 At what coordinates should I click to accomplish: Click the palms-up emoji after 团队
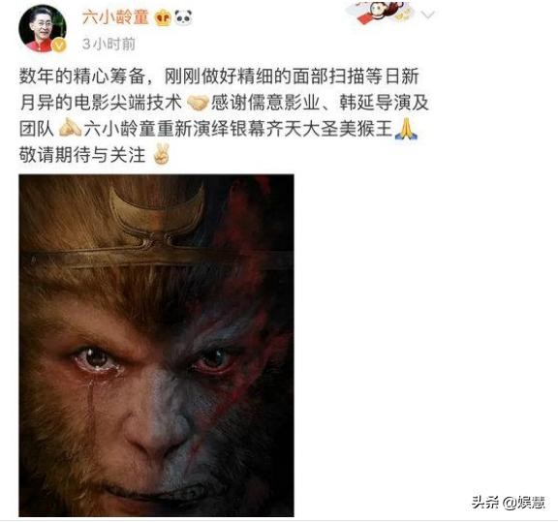(70, 128)
